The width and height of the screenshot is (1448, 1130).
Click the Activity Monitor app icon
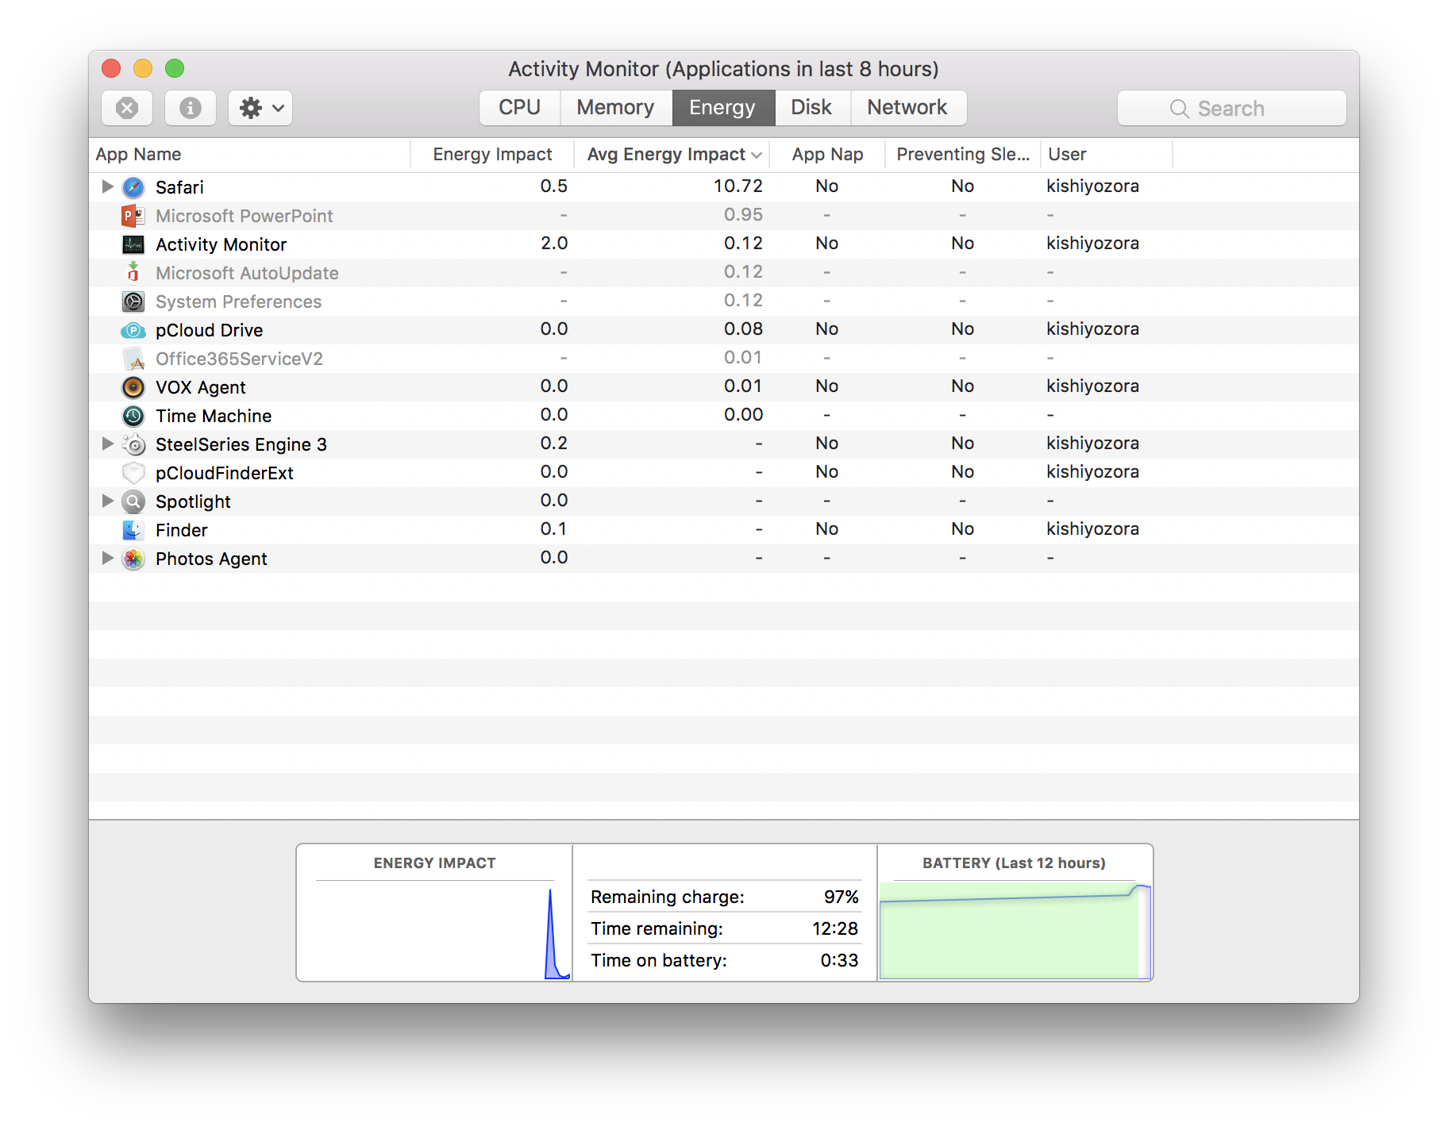coord(133,244)
